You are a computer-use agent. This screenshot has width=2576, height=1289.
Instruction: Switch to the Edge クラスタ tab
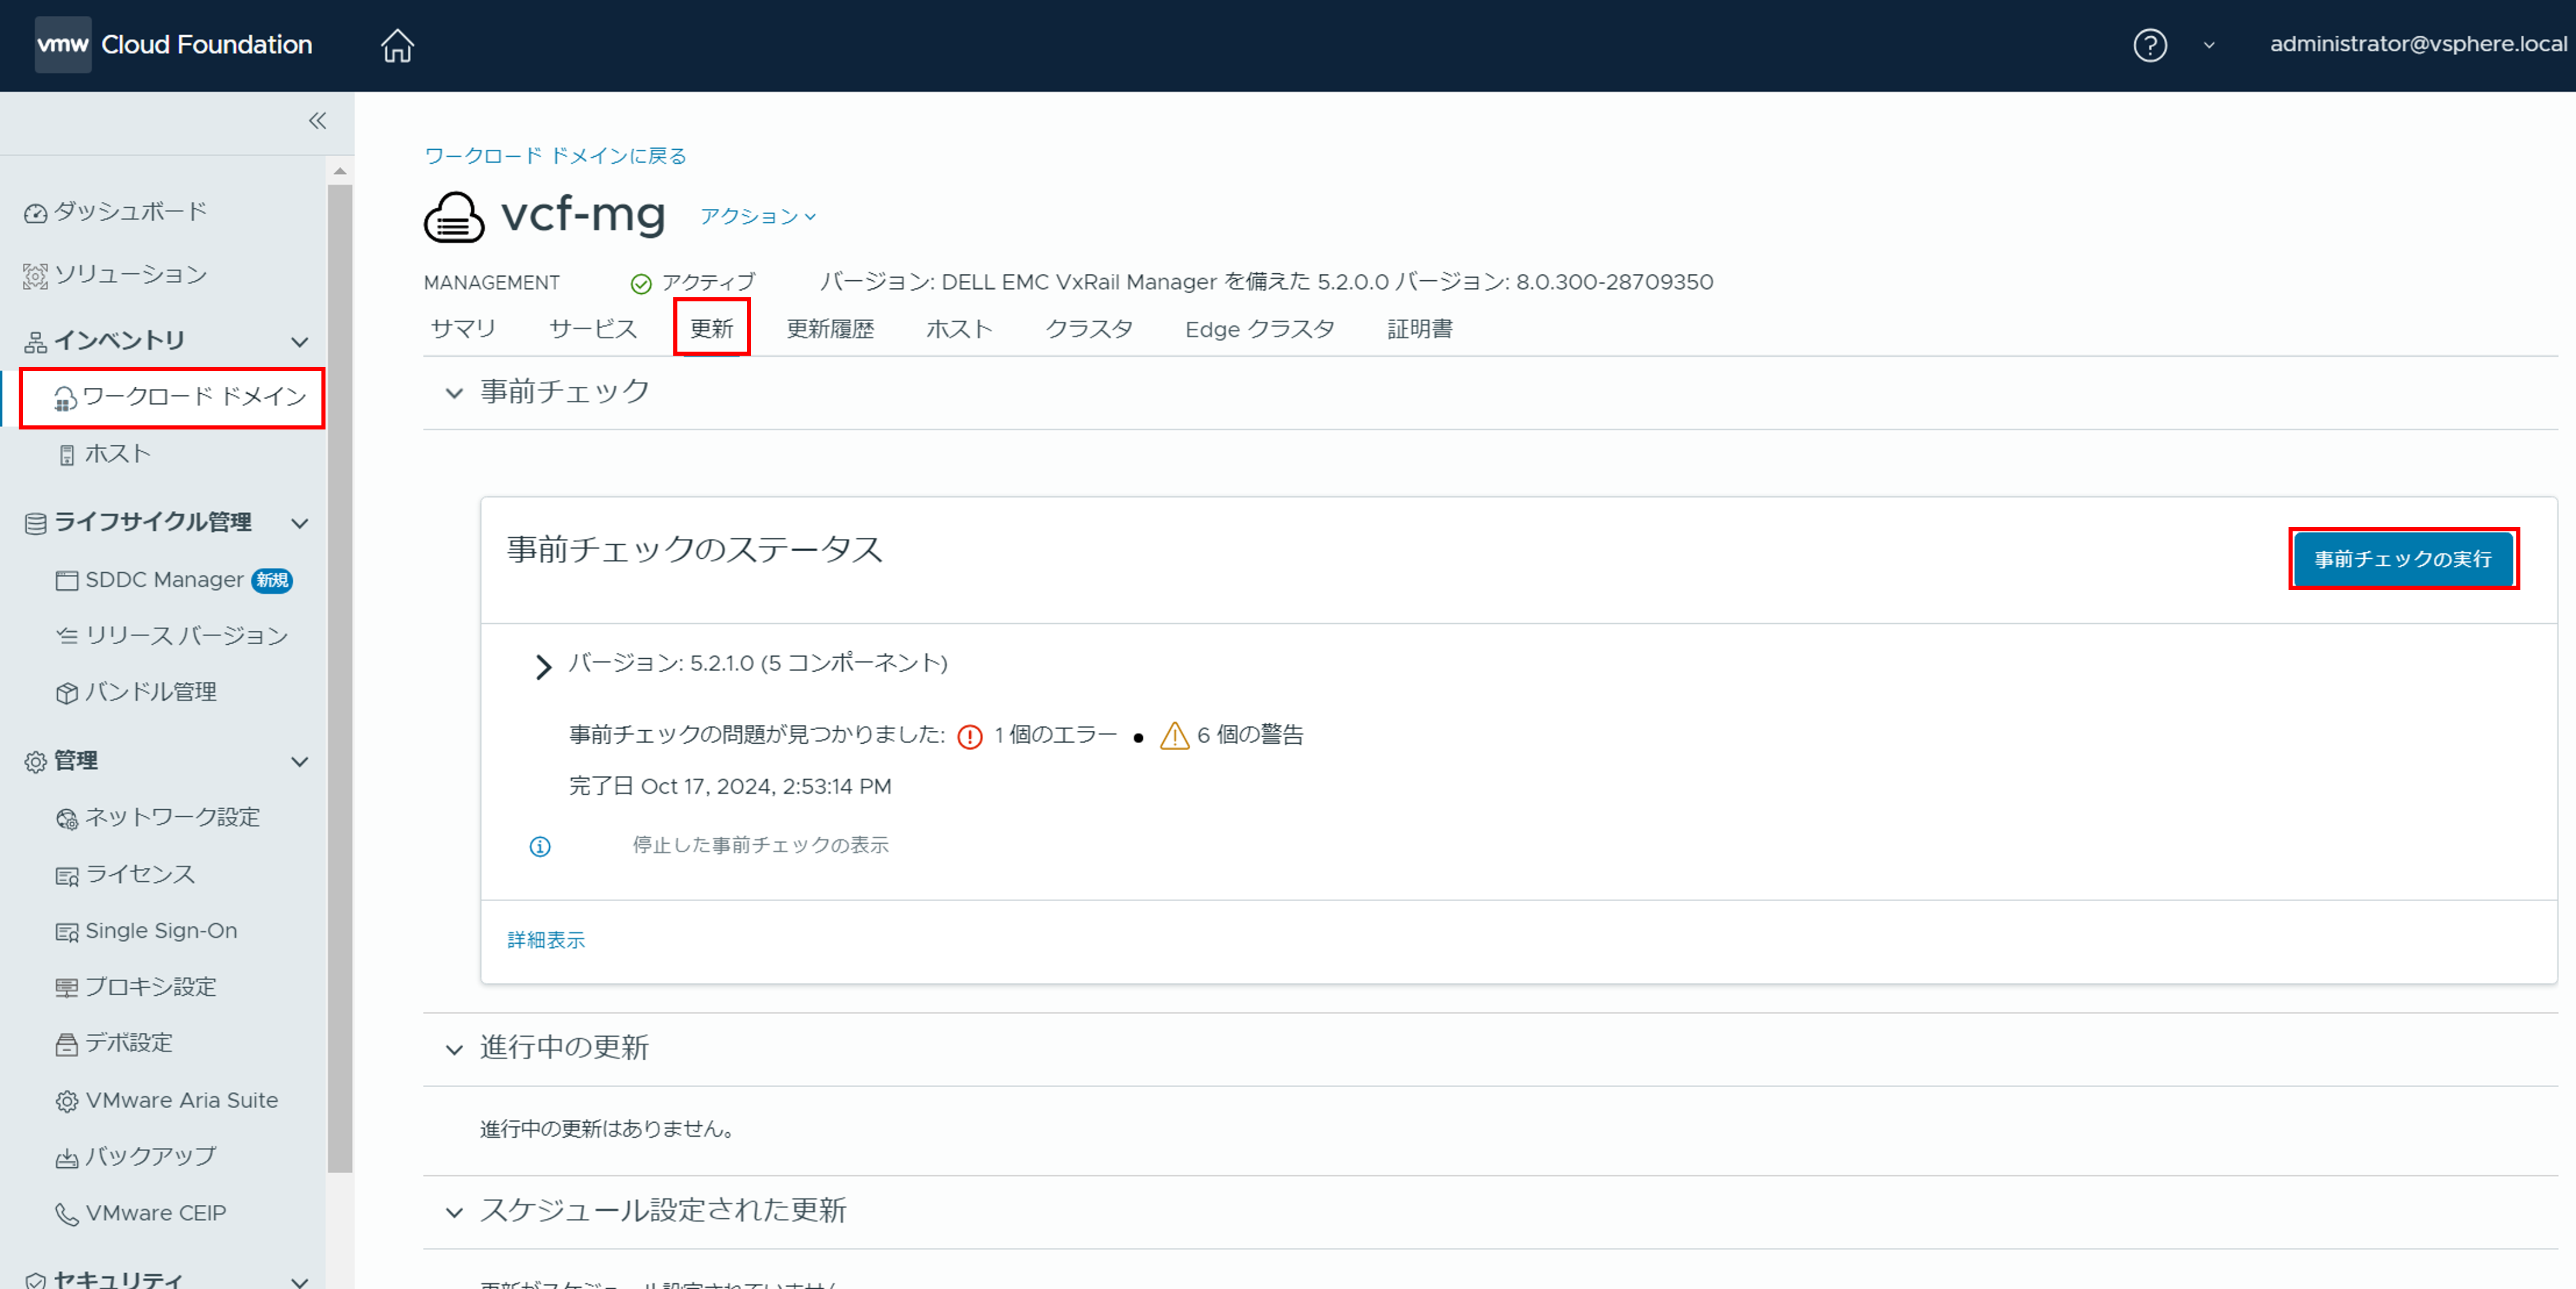[1260, 329]
